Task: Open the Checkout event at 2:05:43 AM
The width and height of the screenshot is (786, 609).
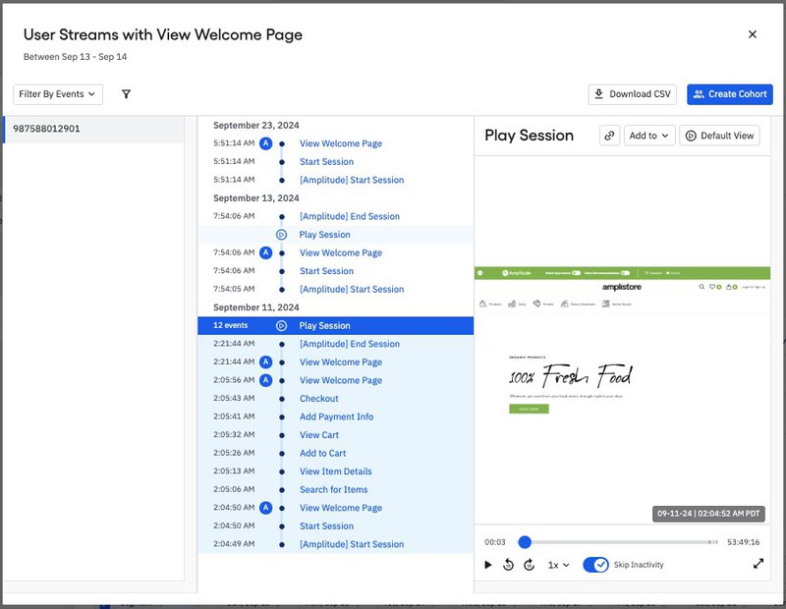Action: point(318,399)
